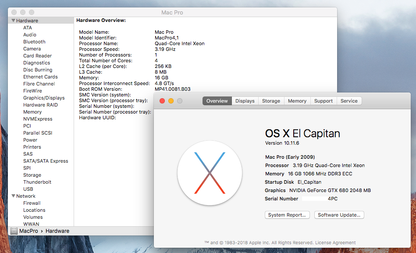Open the License Agreement link
The width and height of the screenshot is (416, 253).
click(x=335, y=242)
